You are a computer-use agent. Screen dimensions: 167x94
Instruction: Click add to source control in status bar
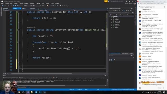pos(122,90)
